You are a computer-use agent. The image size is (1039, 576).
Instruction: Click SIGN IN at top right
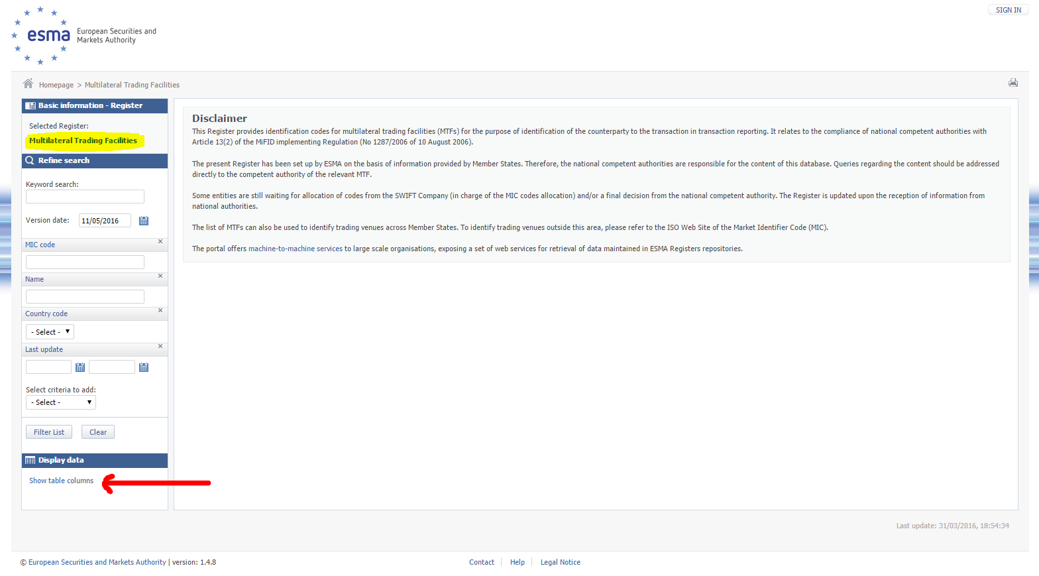[x=1008, y=10]
